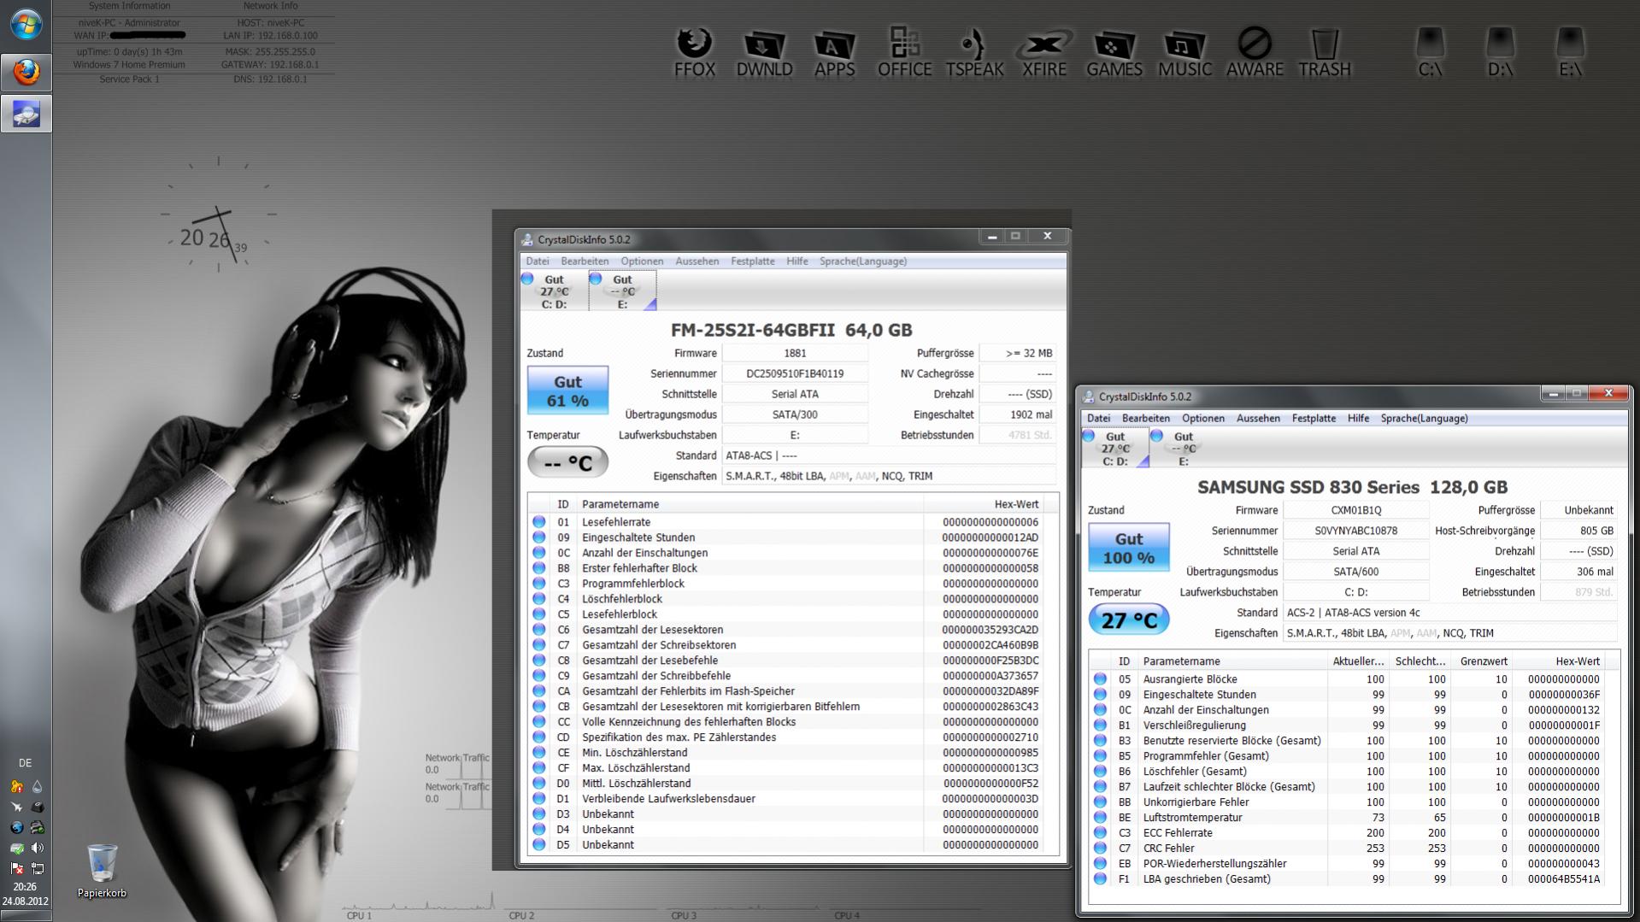This screenshot has width=1640, height=922.
Task: Launch XFIRE from the dock
Action: (1044, 52)
